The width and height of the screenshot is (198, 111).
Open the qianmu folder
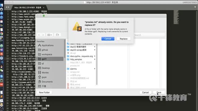pyautogui.click(x=73, y=69)
